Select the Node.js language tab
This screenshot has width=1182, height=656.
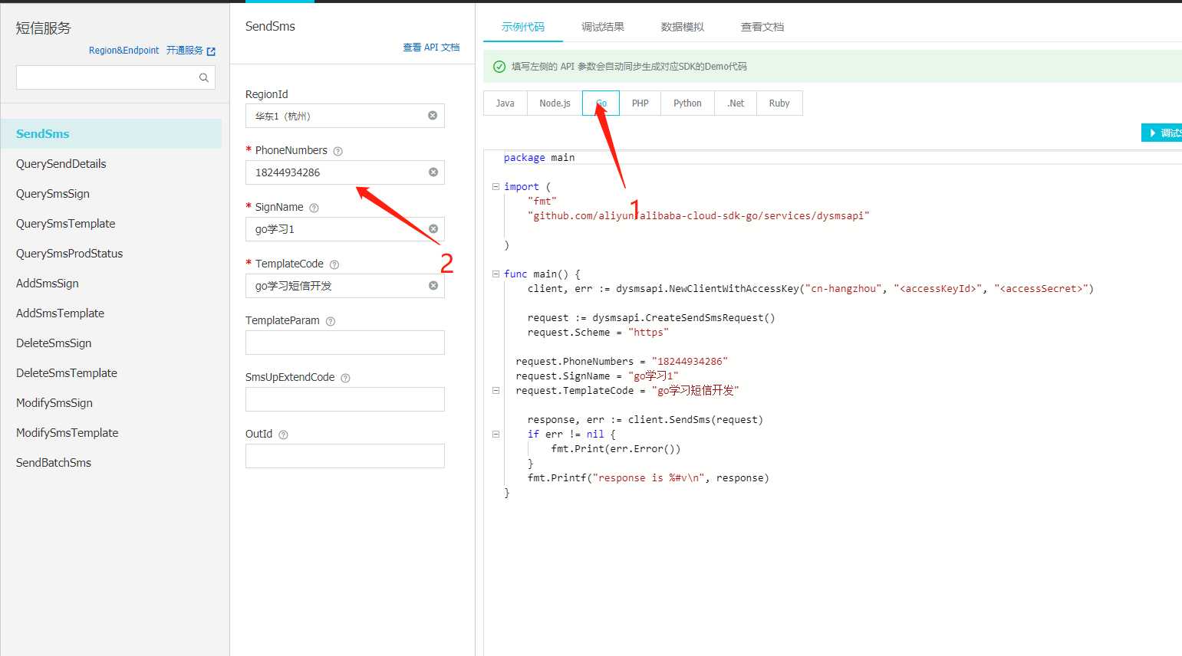555,103
